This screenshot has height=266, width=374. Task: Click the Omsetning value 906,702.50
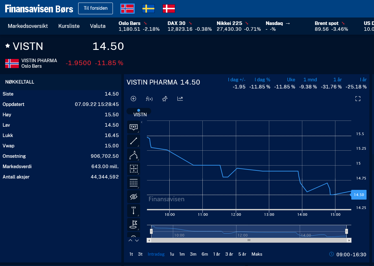(x=104, y=156)
